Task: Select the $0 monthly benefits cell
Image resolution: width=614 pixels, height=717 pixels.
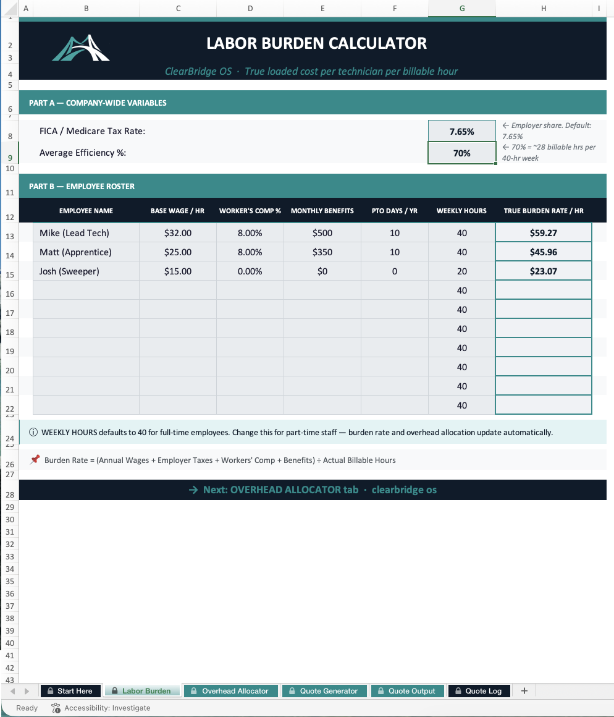Action: point(322,271)
